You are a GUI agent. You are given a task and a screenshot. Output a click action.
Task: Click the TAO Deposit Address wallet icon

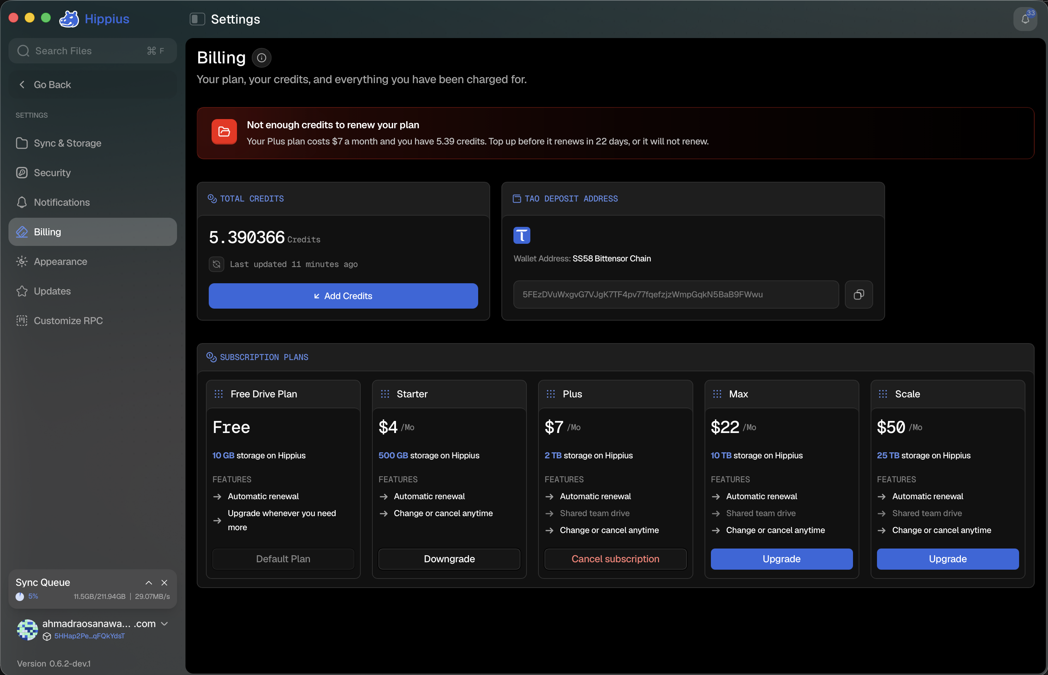pos(517,199)
